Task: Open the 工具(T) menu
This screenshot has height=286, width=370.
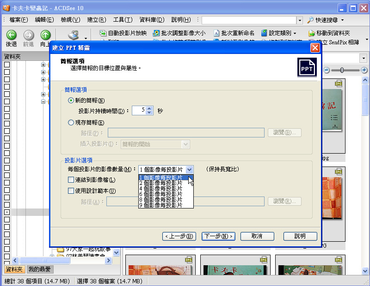Action: [123, 20]
